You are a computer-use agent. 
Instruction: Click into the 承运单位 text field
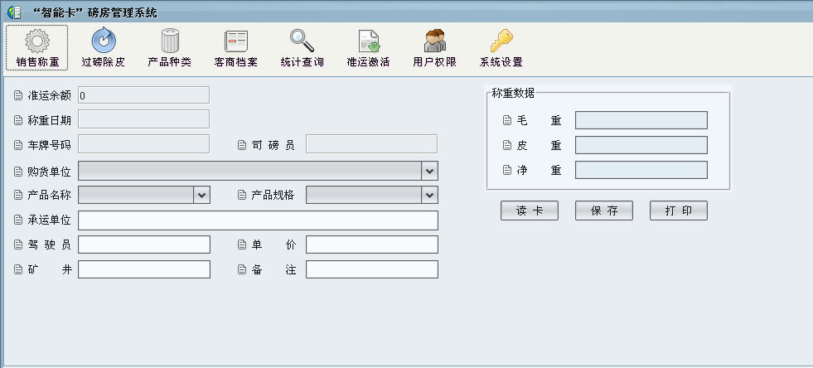(257, 220)
